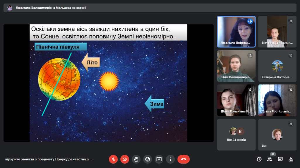
Task: Show the participants list with 32 people
Action: click(270, 159)
